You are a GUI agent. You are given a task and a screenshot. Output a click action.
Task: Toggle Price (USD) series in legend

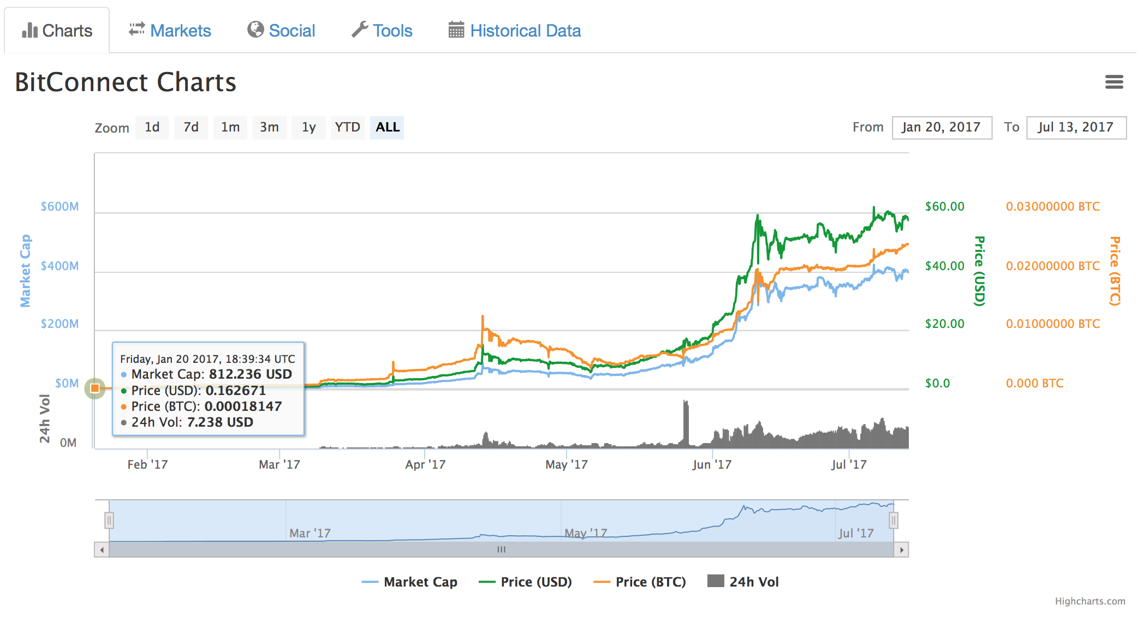[525, 582]
